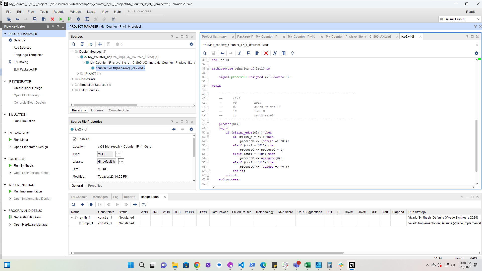Open the Settings gear in main toolbar

pos(78,19)
